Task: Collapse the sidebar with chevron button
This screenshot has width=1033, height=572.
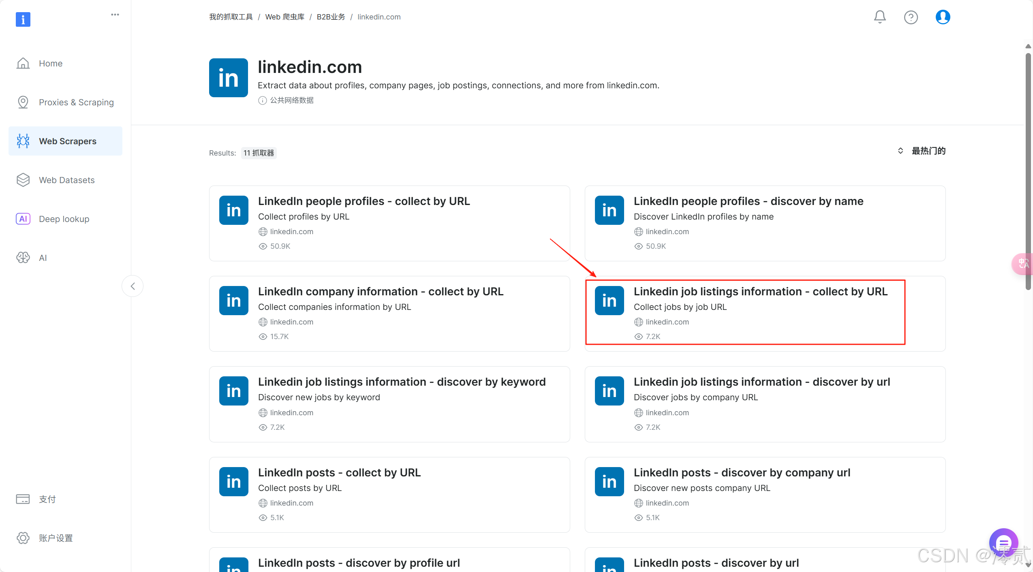Action: coord(133,286)
